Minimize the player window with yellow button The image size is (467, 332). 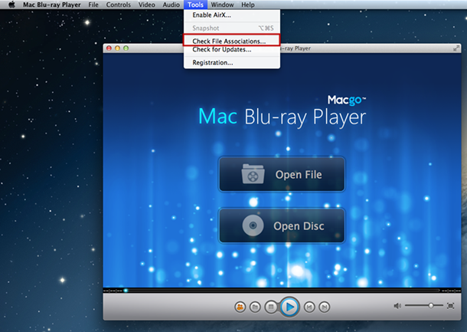coord(117,48)
